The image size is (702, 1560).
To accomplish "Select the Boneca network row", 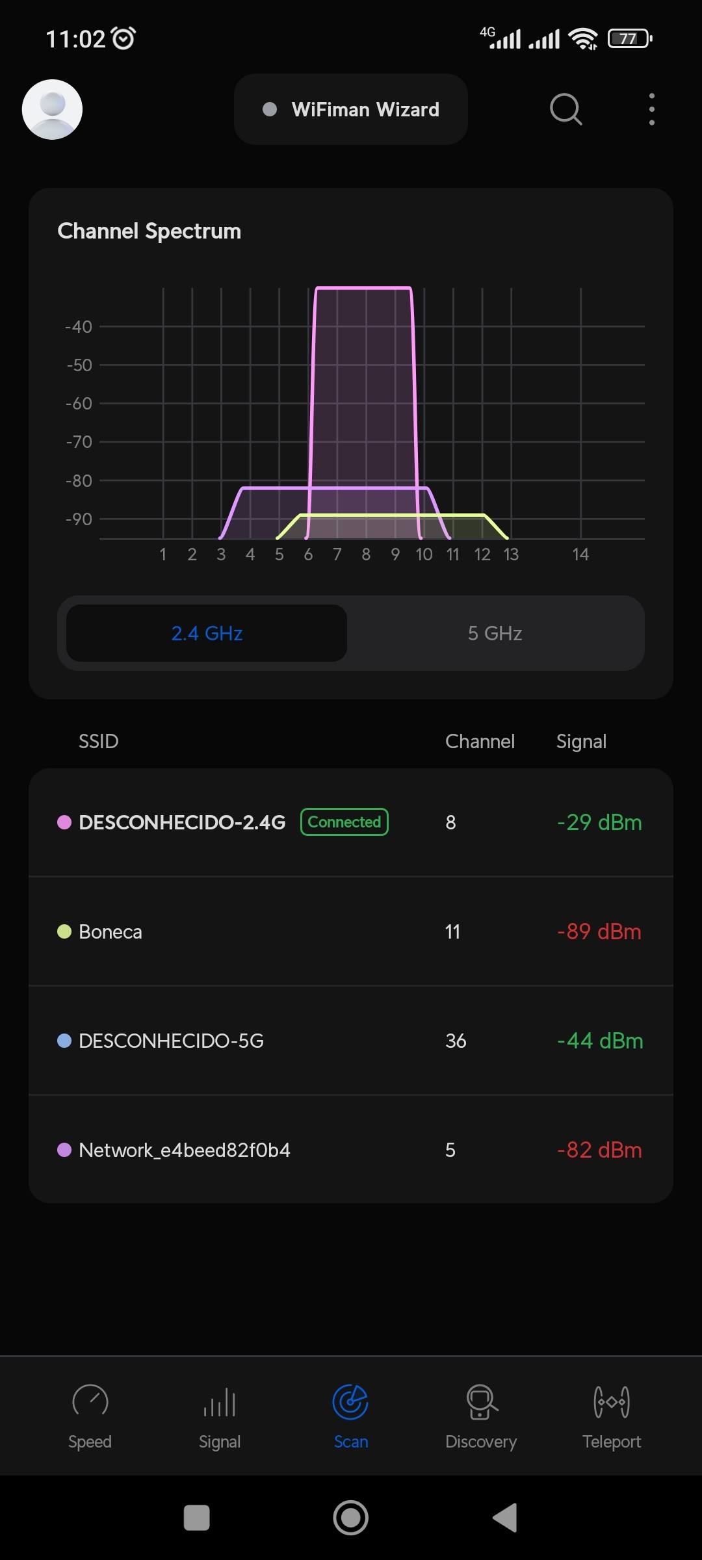I will click(x=351, y=931).
